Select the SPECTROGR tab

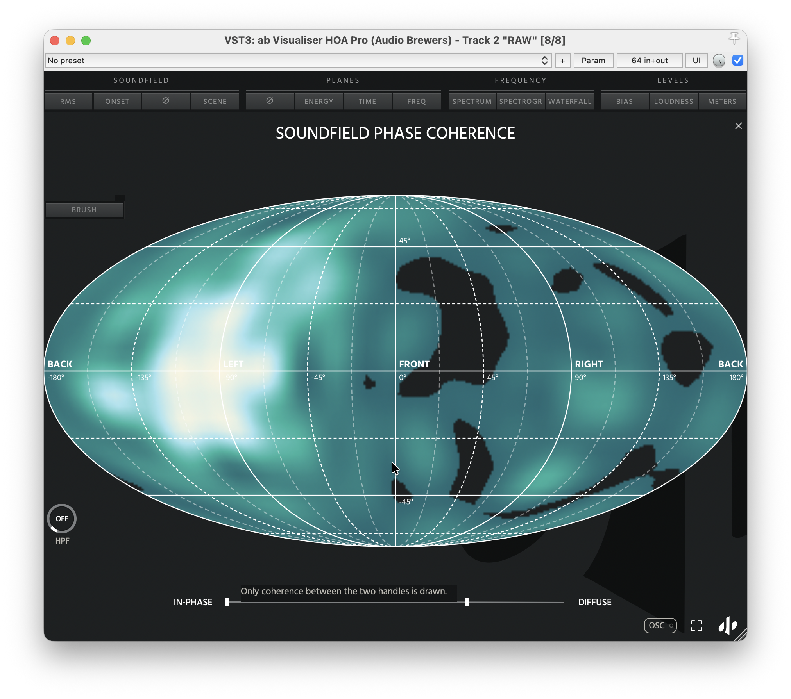click(521, 101)
